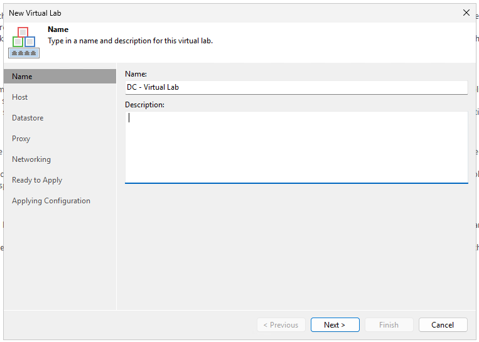Click the Name field containing DC - Virtual Lab
The width and height of the screenshot is (479, 342).
tap(296, 87)
